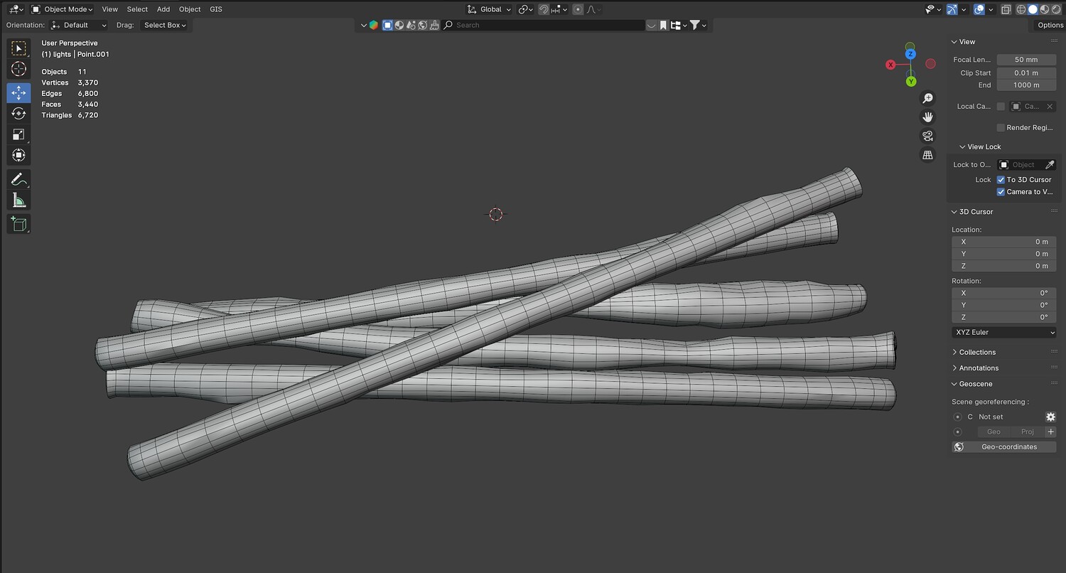Uncheck Lock To 3D Cursor
This screenshot has width=1066, height=573.
pyautogui.click(x=1001, y=180)
